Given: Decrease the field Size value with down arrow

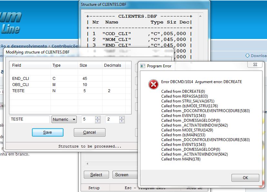Looking at the screenshot, I should click(x=98, y=121).
